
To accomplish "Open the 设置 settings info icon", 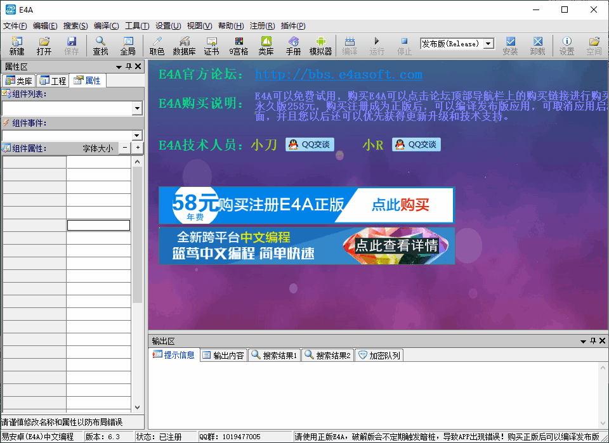I will pyautogui.click(x=566, y=46).
